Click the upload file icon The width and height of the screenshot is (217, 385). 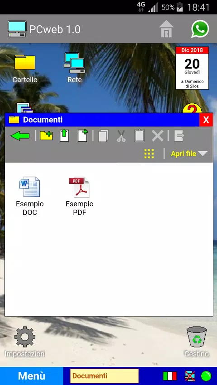[64, 135]
